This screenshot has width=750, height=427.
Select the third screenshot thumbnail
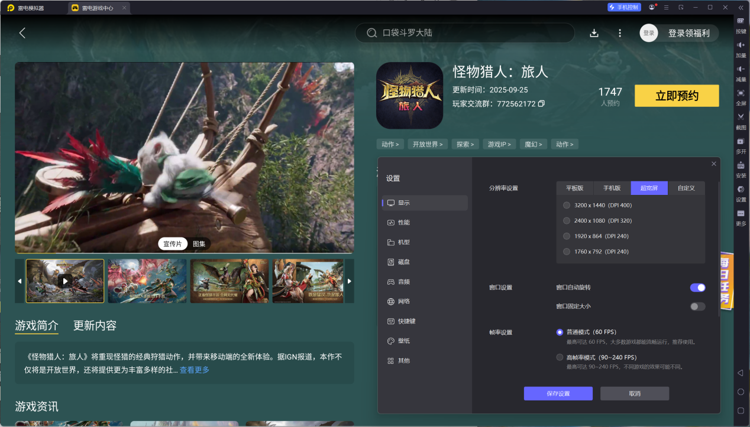(229, 281)
